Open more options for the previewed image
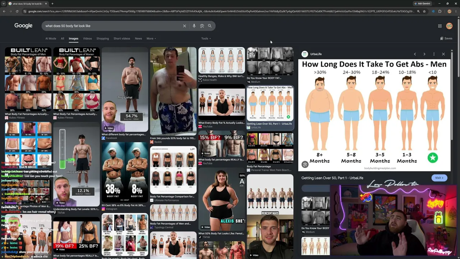 click(434, 54)
